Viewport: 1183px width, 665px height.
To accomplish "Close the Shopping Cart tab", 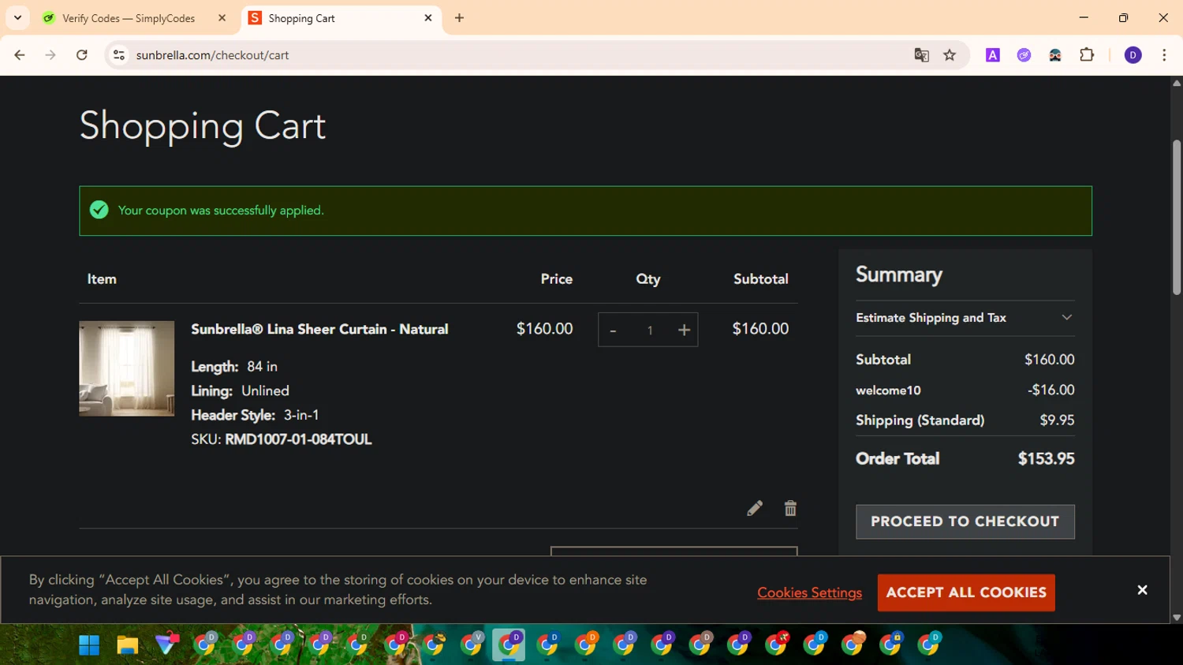I will coord(428,18).
